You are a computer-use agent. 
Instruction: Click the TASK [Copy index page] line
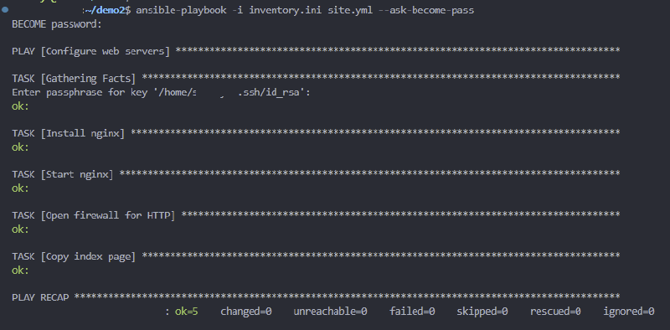(x=316, y=256)
